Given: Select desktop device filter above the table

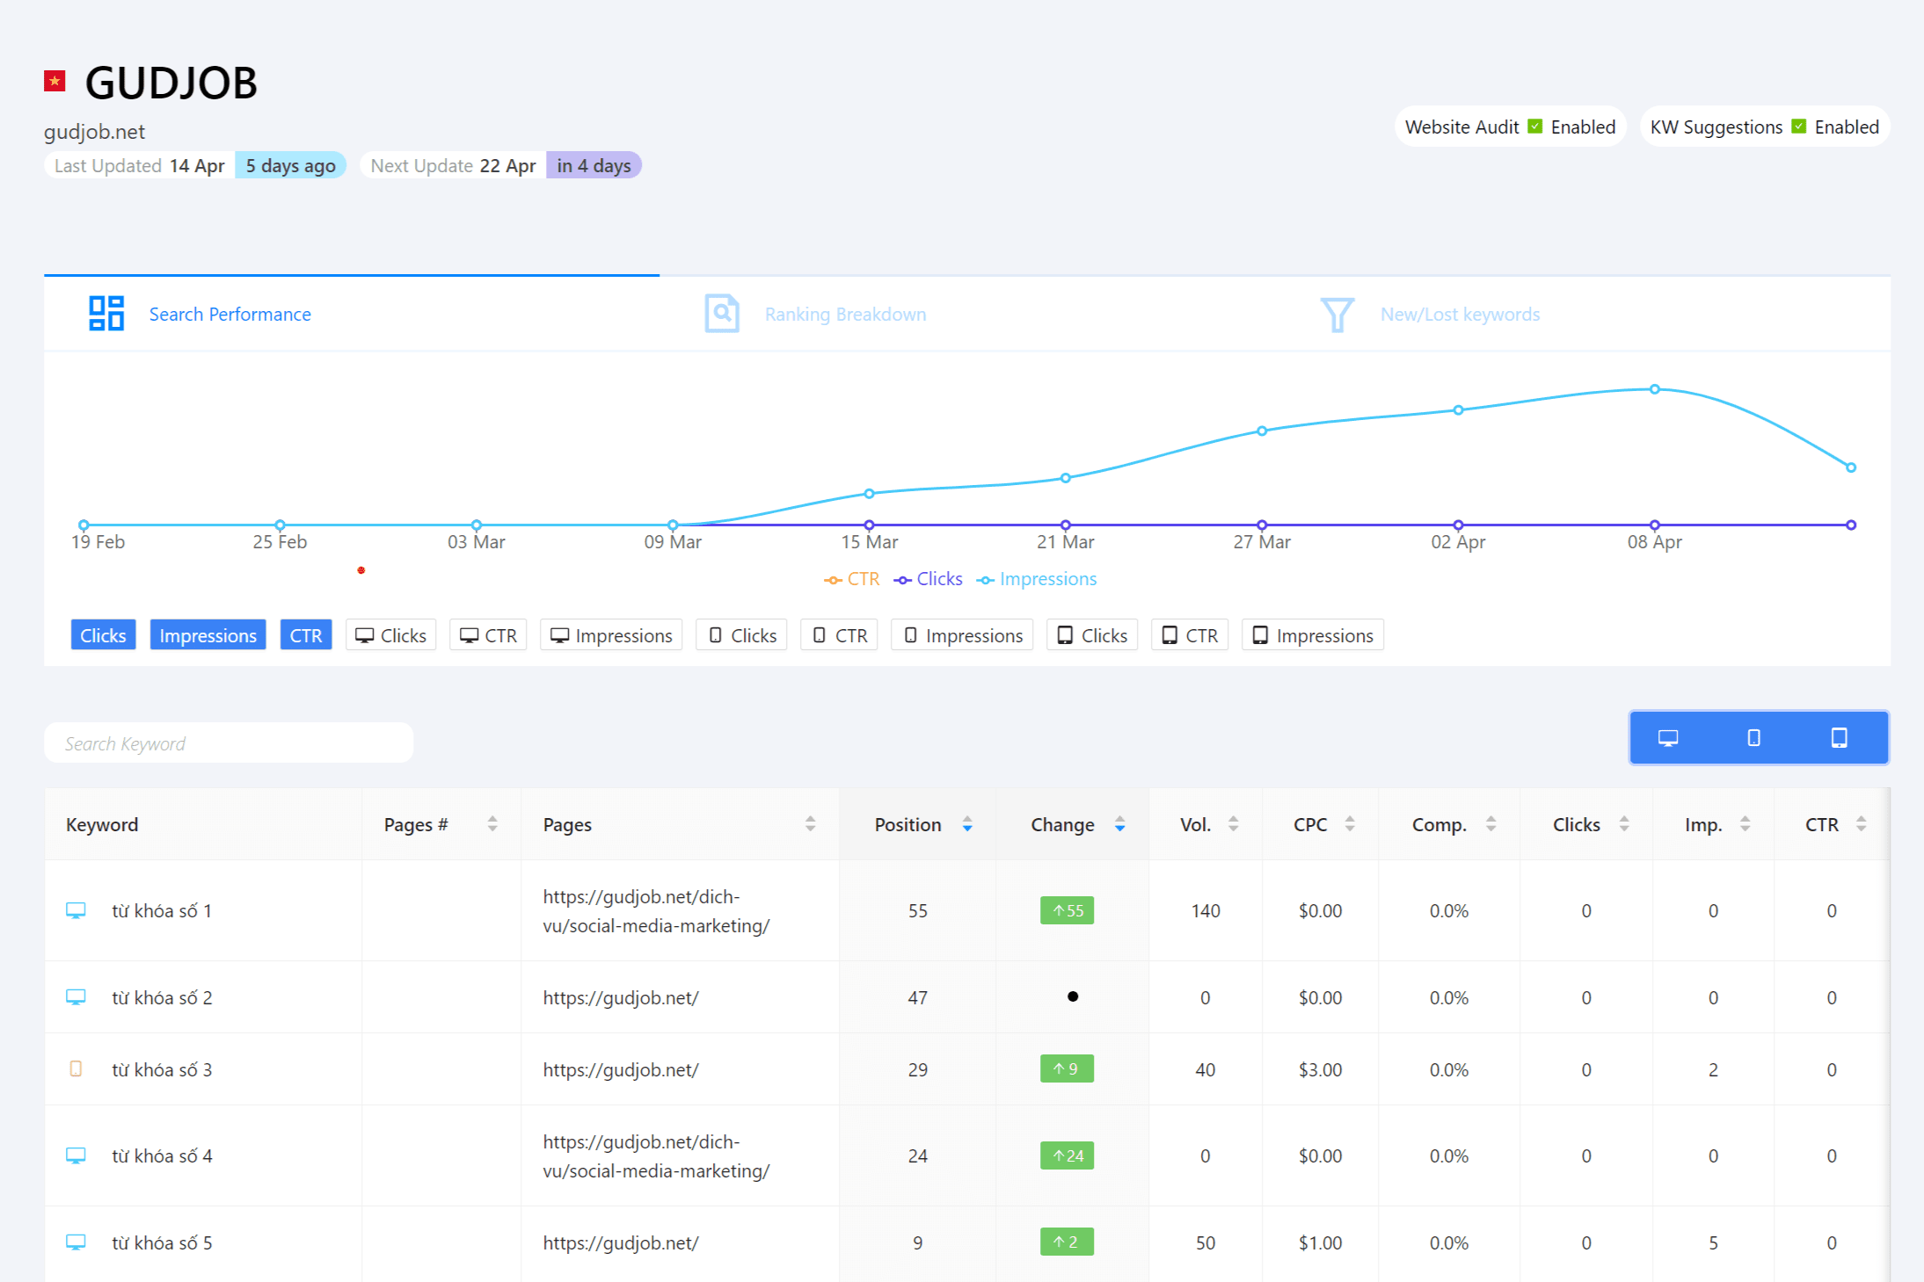Looking at the screenshot, I should coord(1668,738).
